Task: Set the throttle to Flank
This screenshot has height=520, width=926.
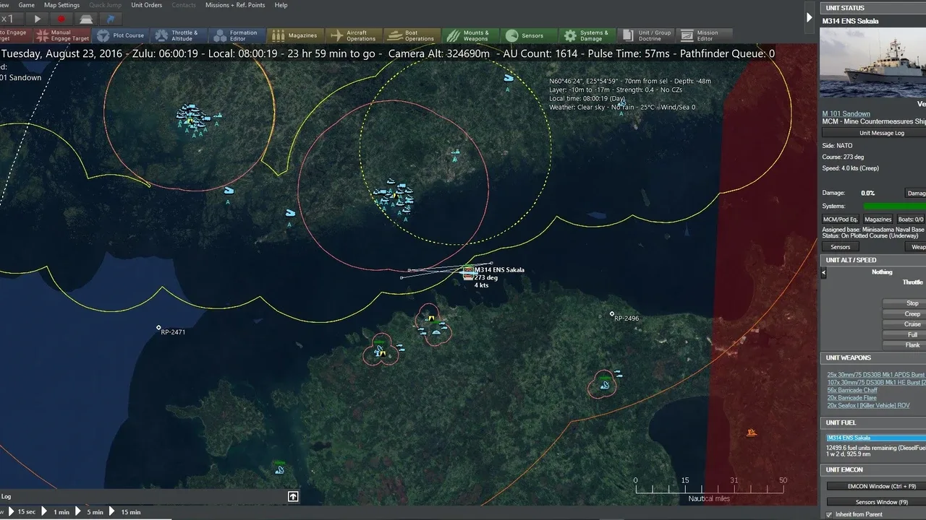Action: coord(912,345)
